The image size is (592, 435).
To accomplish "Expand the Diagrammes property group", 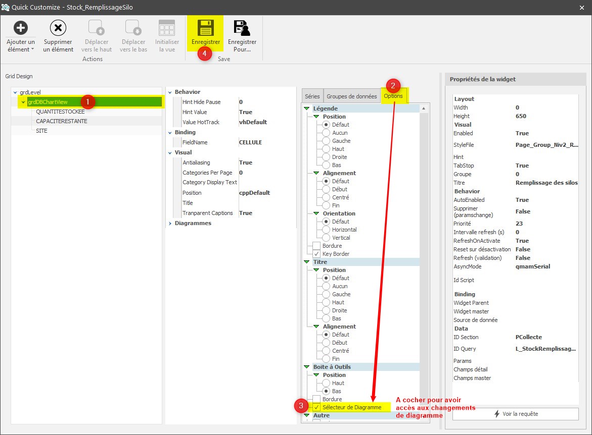I will click(x=170, y=223).
